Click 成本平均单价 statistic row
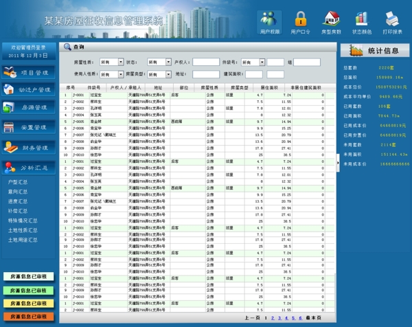 pyautogui.click(x=373, y=97)
